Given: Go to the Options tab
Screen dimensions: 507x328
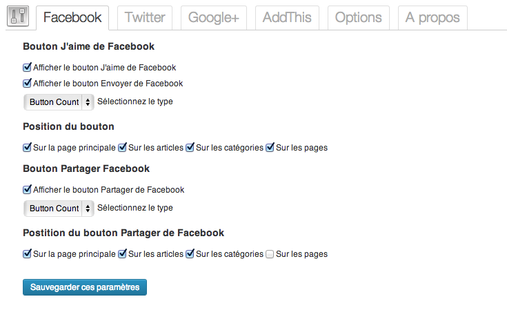Looking at the screenshot, I should click(358, 18).
